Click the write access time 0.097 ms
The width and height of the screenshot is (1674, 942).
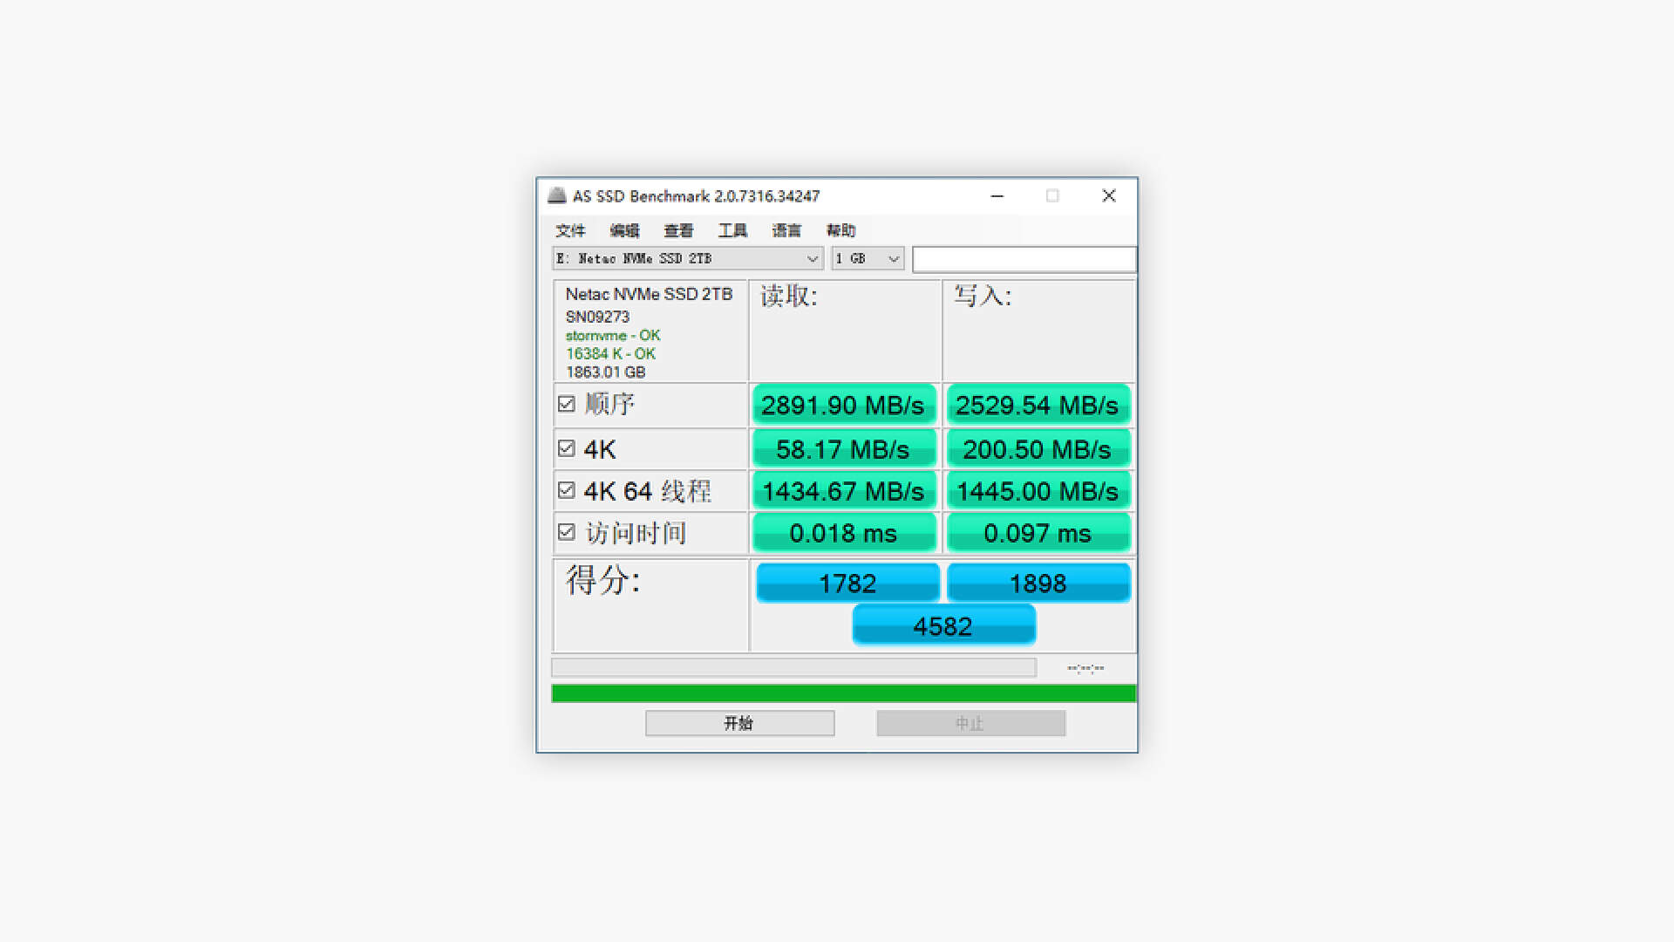pyautogui.click(x=1038, y=533)
